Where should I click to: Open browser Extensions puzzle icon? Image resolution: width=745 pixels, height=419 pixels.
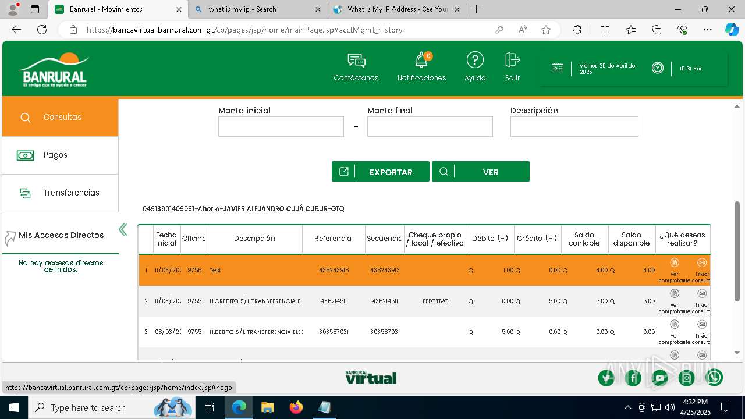[x=577, y=30]
